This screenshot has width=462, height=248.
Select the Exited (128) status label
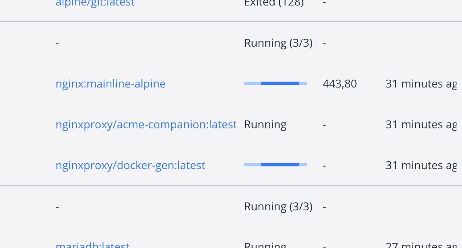point(274,3)
